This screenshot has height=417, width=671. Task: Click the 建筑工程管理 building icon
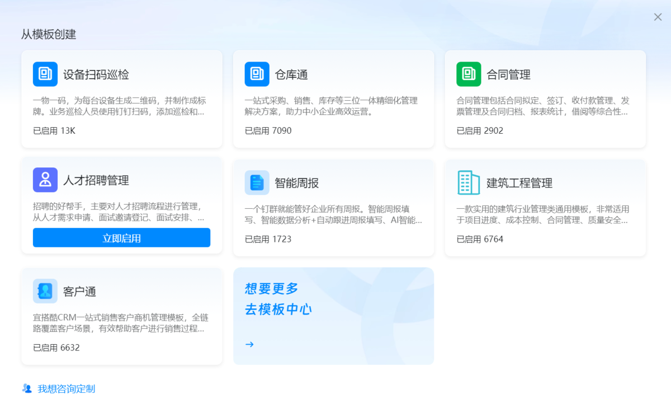(x=469, y=182)
